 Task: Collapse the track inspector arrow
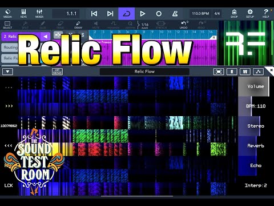coord(45,37)
